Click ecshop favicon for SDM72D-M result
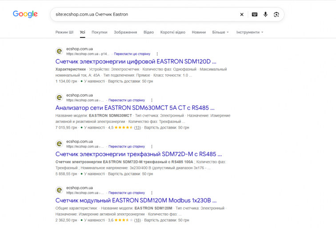The image size is (336, 228). click(60, 144)
